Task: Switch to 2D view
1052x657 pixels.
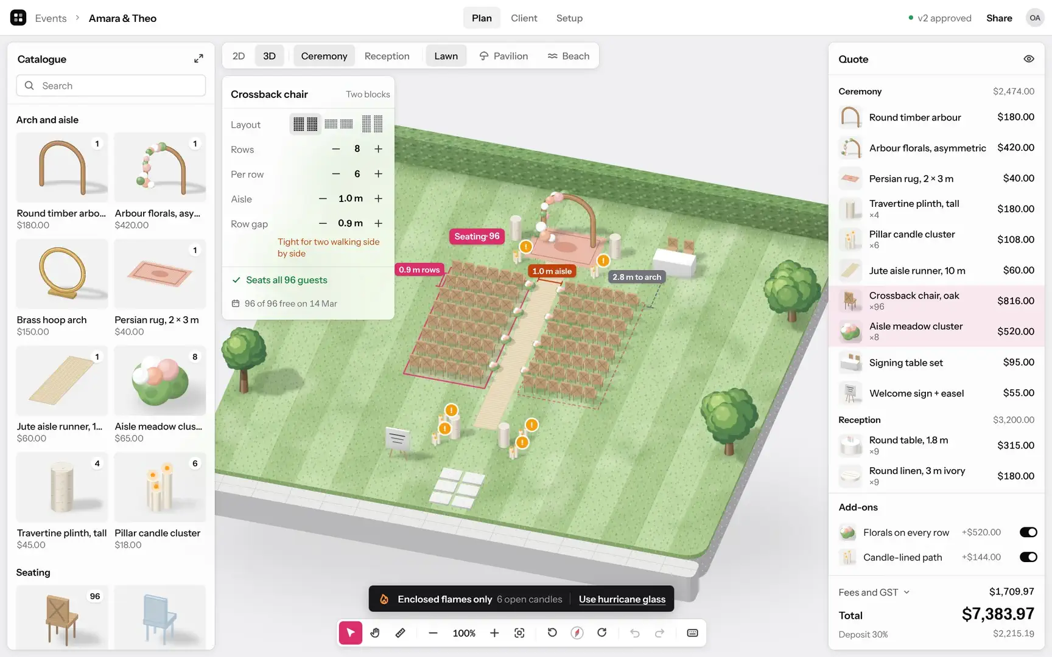Action: pos(239,56)
